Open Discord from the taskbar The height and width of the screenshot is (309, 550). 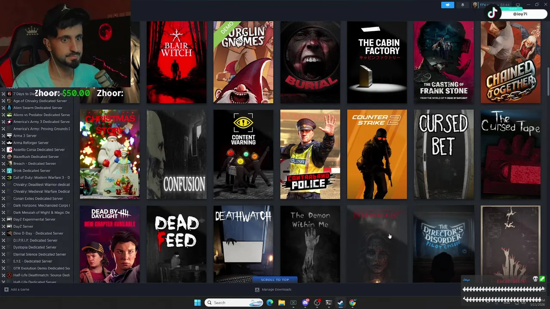tap(306, 303)
